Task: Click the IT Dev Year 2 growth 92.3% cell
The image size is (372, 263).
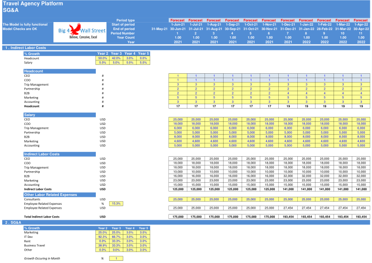Action: pyautogui.click(x=102, y=237)
